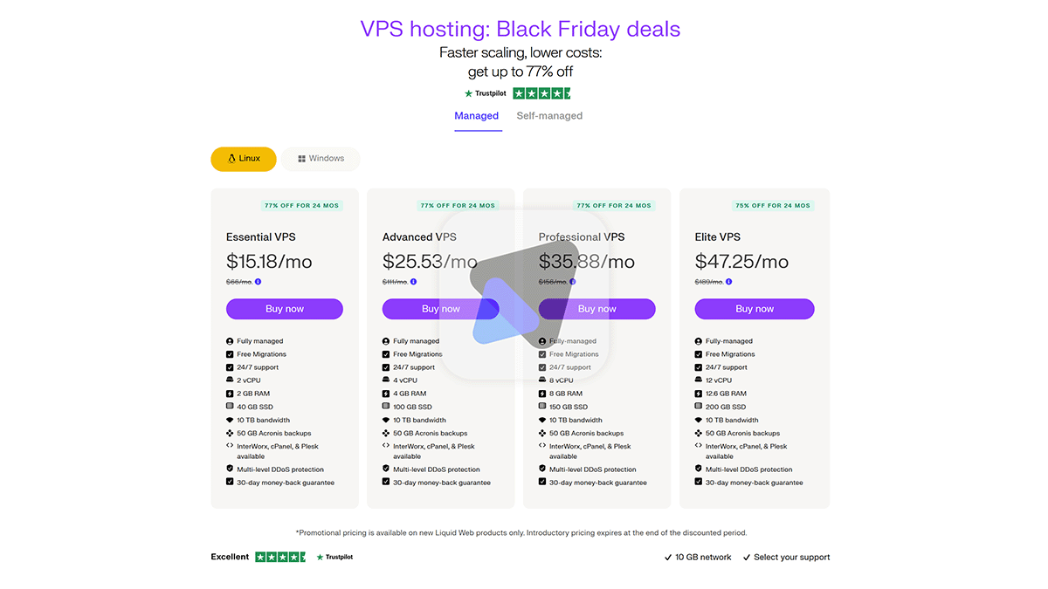Image resolution: width=1048 pixels, height=589 pixels.
Task: Click 30-day money-back guarantee checkmark in Elite VPS
Action: click(x=699, y=482)
